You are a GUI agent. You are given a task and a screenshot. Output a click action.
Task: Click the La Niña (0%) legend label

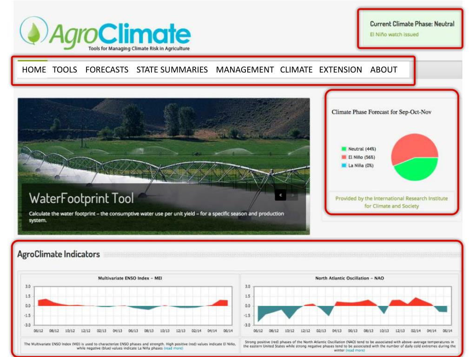pyautogui.click(x=361, y=165)
